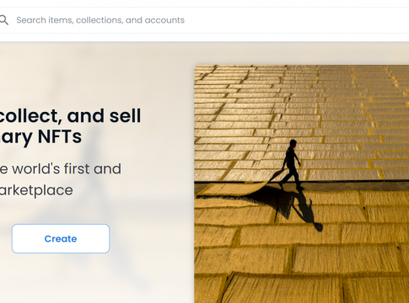Click the Create button
This screenshot has width=409, height=303.
pyautogui.click(x=61, y=238)
